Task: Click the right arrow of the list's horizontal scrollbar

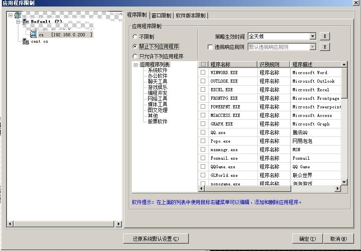Action: click(337, 189)
